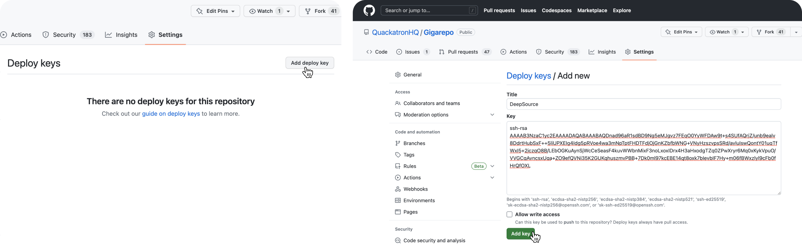Image resolution: width=802 pixels, height=246 pixels.
Task: Click Fork button in left window
Action: point(320,11)
